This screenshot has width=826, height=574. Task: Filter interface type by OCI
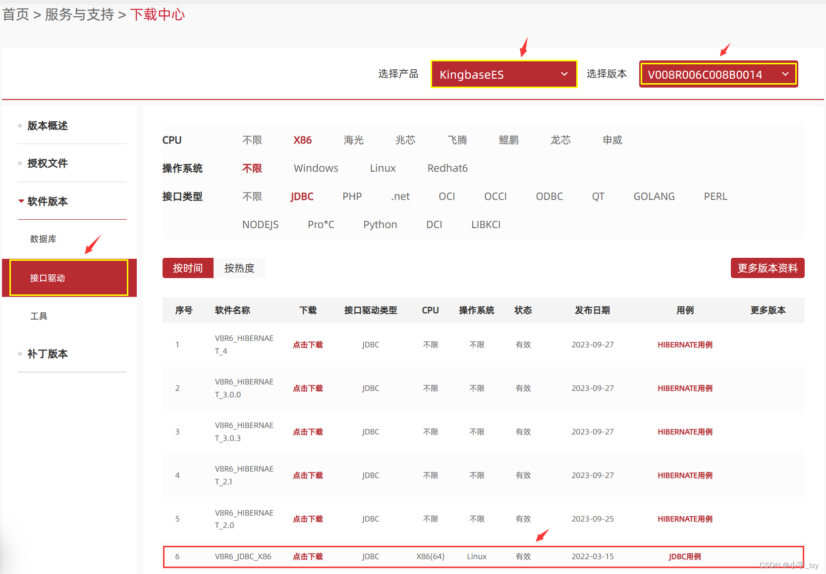[447, 196]
